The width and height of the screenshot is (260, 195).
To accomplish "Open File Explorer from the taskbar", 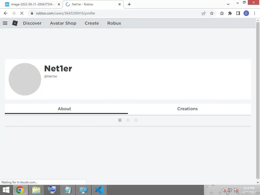I will [36, 190].
